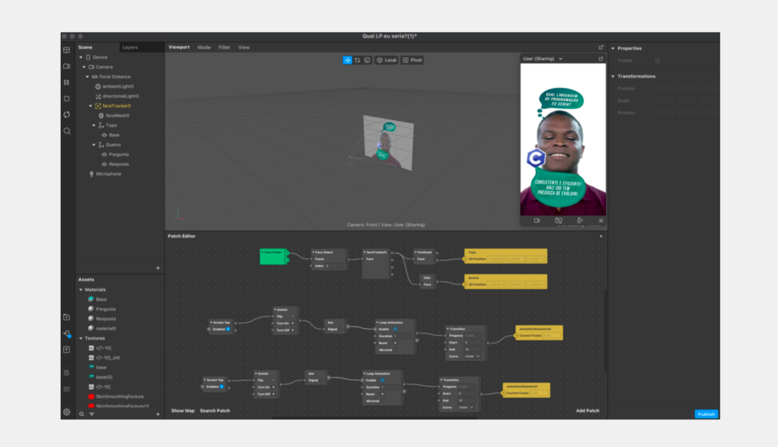Pause the effect preview
778x447 pixels.
67,83
